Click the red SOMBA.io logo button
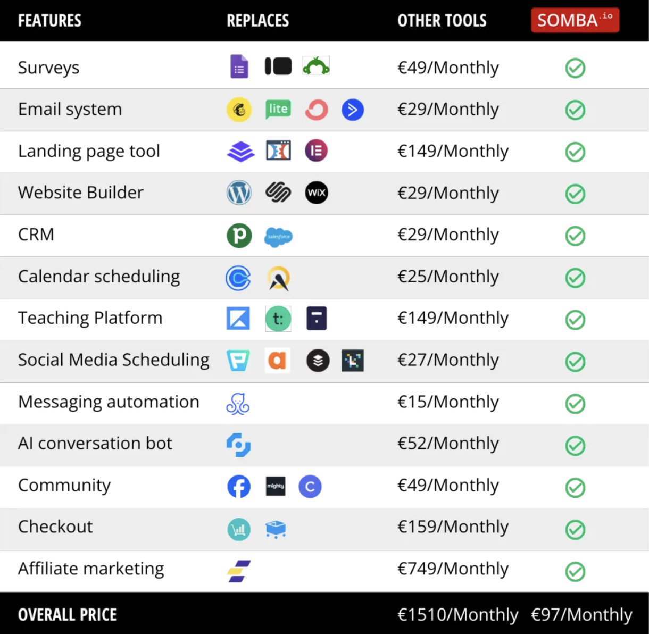This screenshot has height=634, width=649. (575, 20)
